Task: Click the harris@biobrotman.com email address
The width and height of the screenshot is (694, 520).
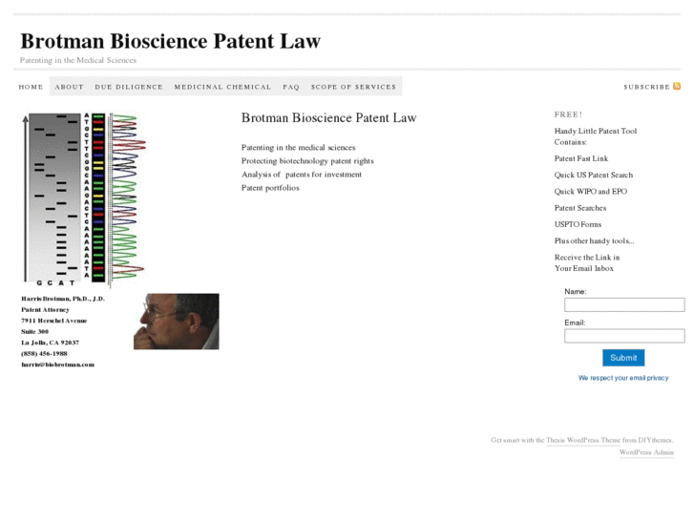Action: (x=57, y=364)
